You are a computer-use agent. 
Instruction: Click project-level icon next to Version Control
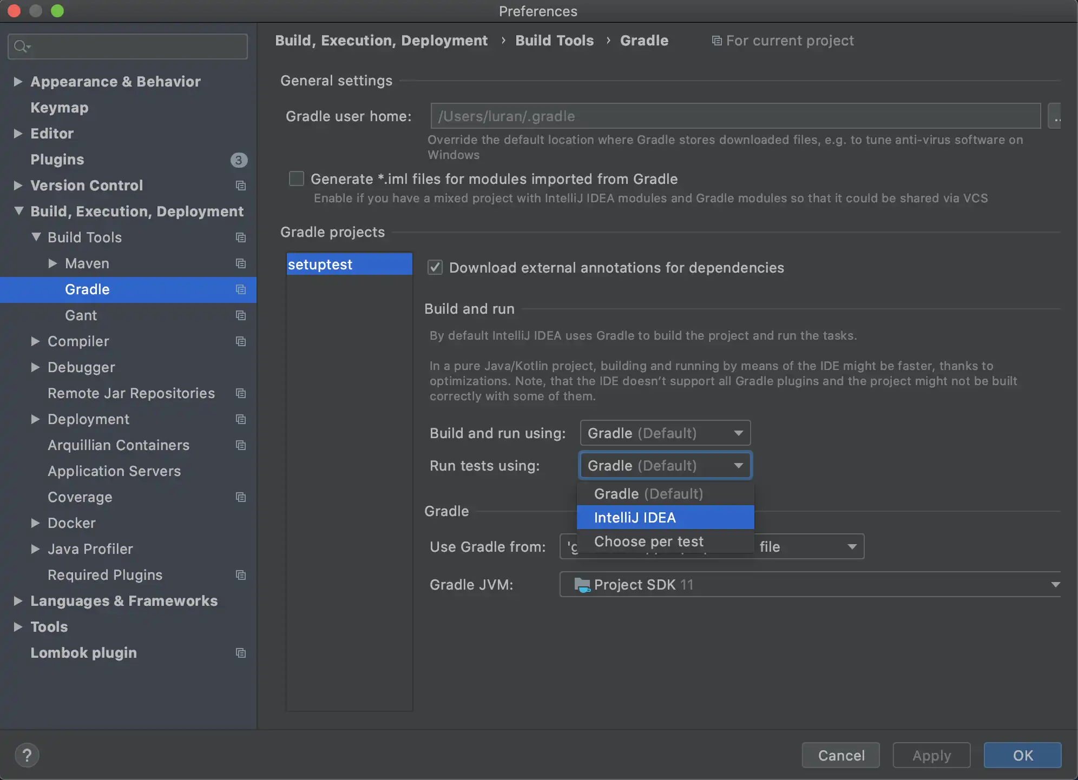[241, 186]
